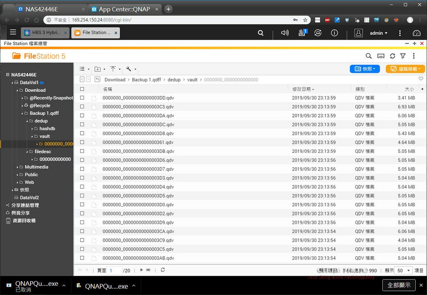This screenshot has width=427, height=295.
Task: Check the box for 0000000_00000000000003C3.qdv
Action: tap(82, 107)
